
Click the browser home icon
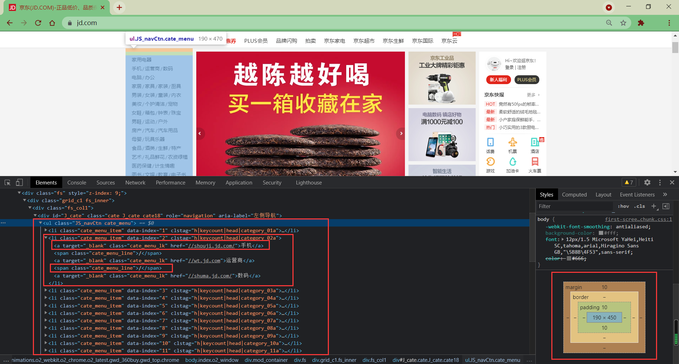coord(52,23)
